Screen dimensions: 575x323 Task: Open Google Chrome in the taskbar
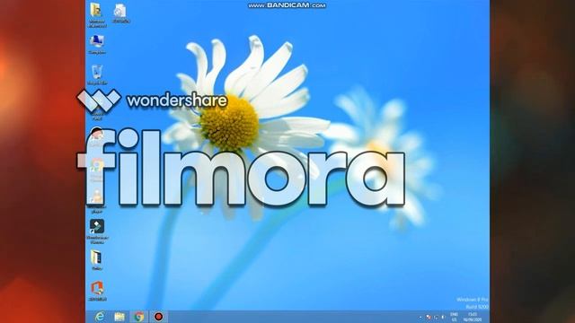[x=138, y=317]
